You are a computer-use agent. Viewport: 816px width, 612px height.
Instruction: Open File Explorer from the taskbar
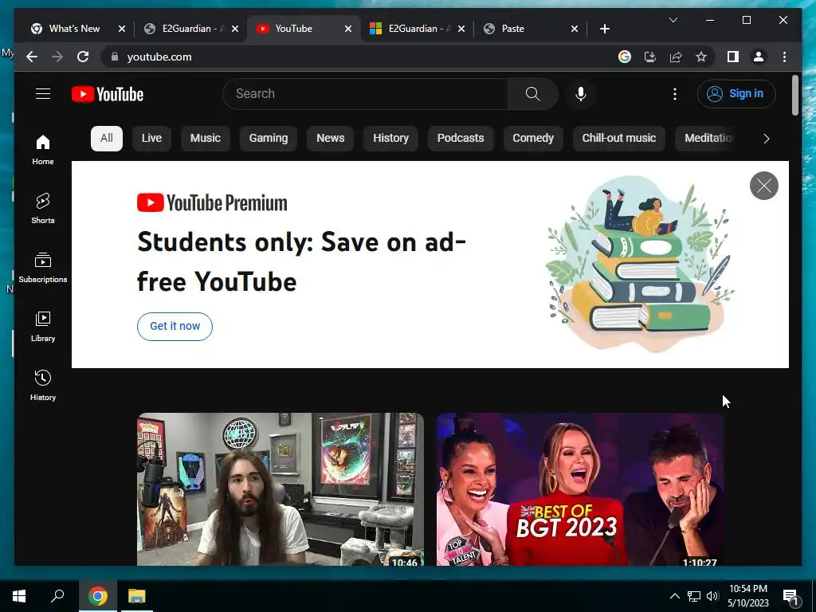pos(137,596)
